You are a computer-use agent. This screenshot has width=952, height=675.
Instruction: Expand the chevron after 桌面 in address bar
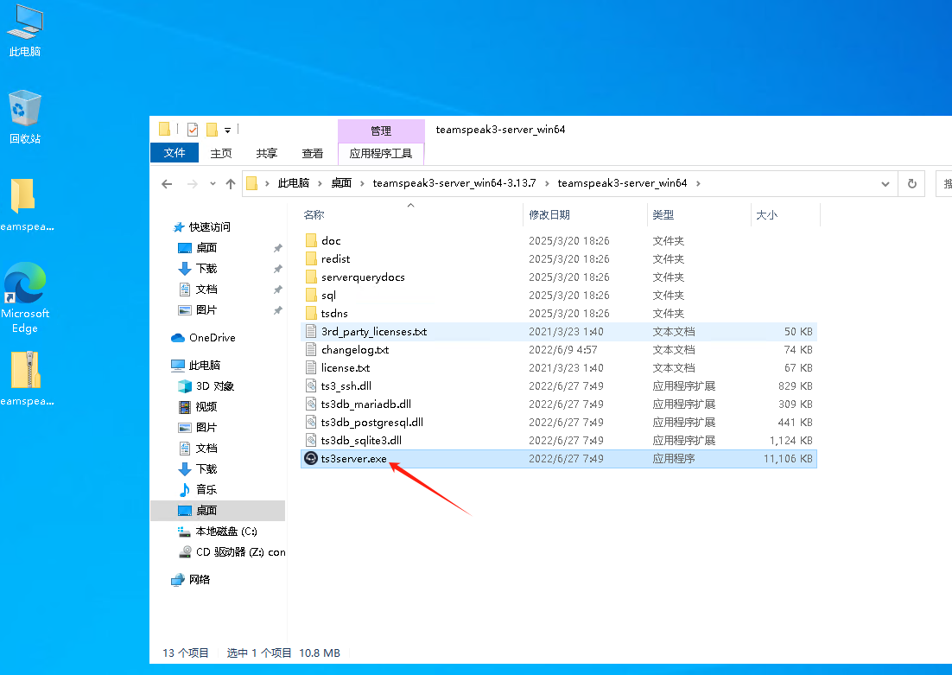coord(363,183)
